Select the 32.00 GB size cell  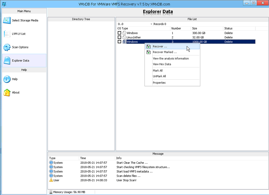[x=198, y=37]
